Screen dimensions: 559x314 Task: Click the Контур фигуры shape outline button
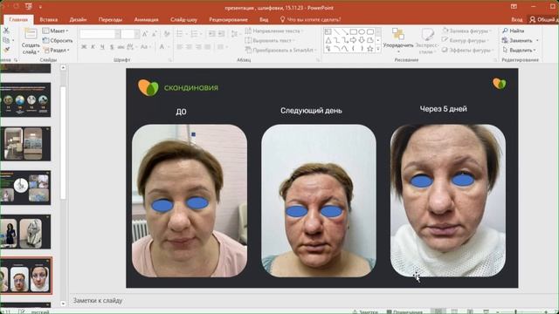coord(465,41)
